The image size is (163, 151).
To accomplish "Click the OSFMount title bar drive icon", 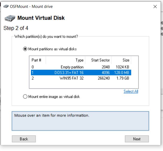I will (6, 6).
